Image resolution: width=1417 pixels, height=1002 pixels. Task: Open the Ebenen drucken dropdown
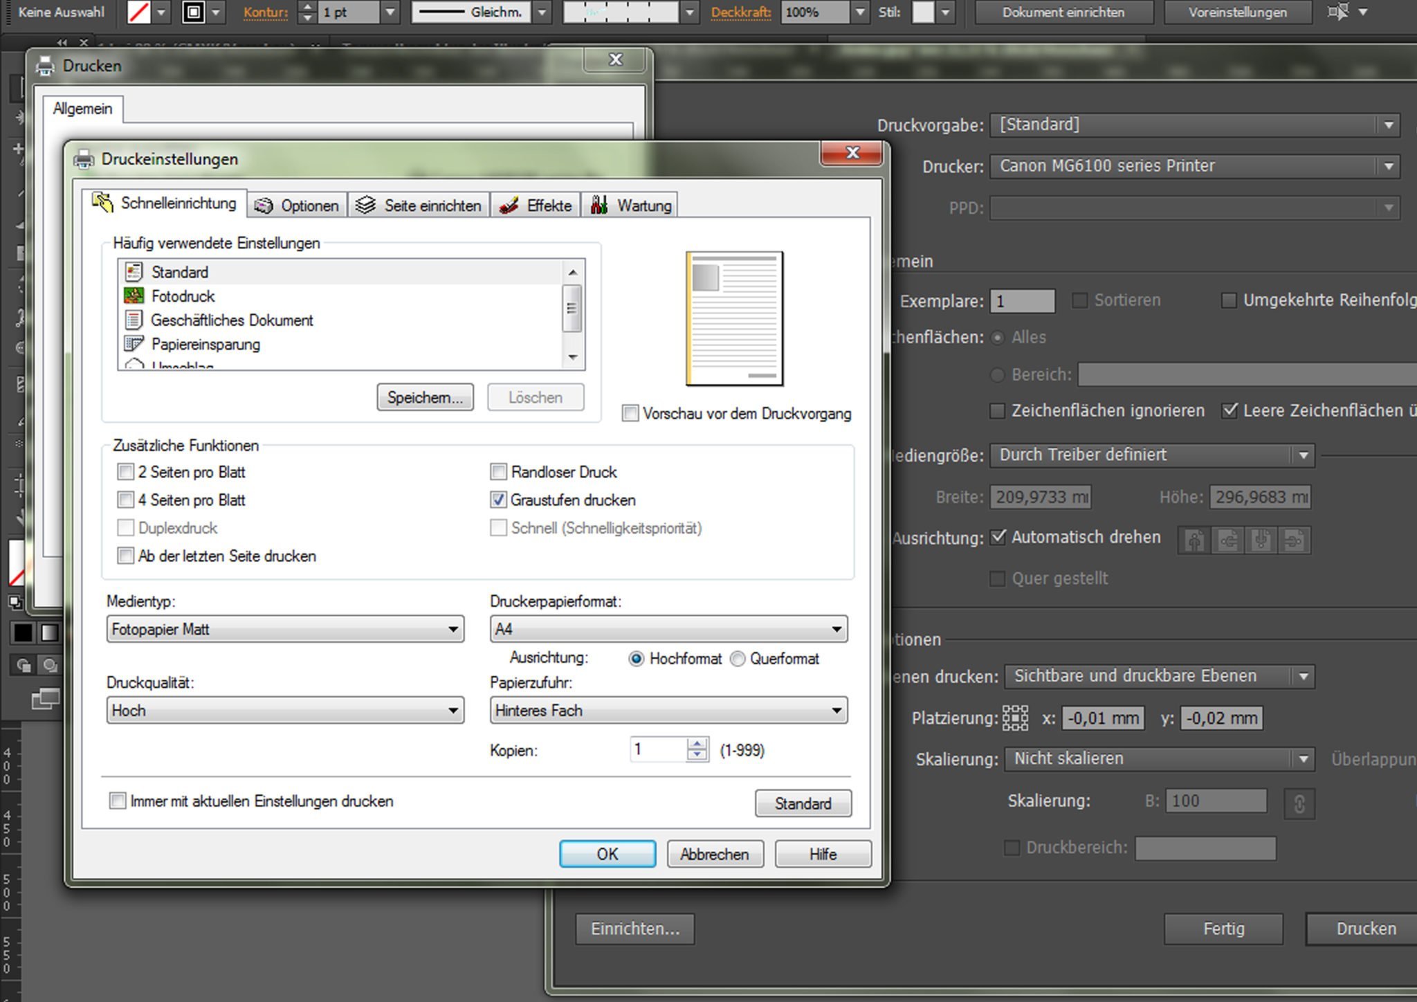pyautogui.click(x=1160, y=676)
